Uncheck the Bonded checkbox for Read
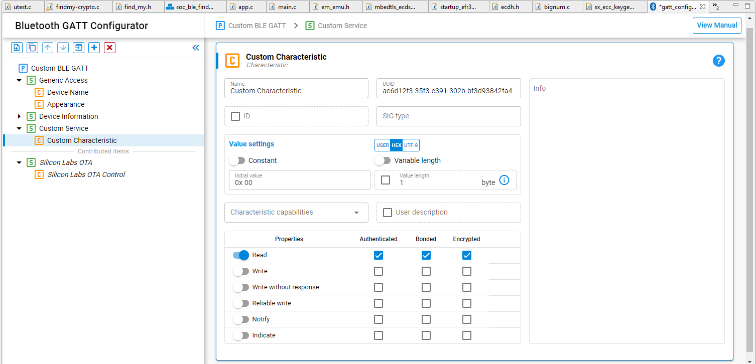This screenshot has height=364, width=756. click(x=426, y=255)
